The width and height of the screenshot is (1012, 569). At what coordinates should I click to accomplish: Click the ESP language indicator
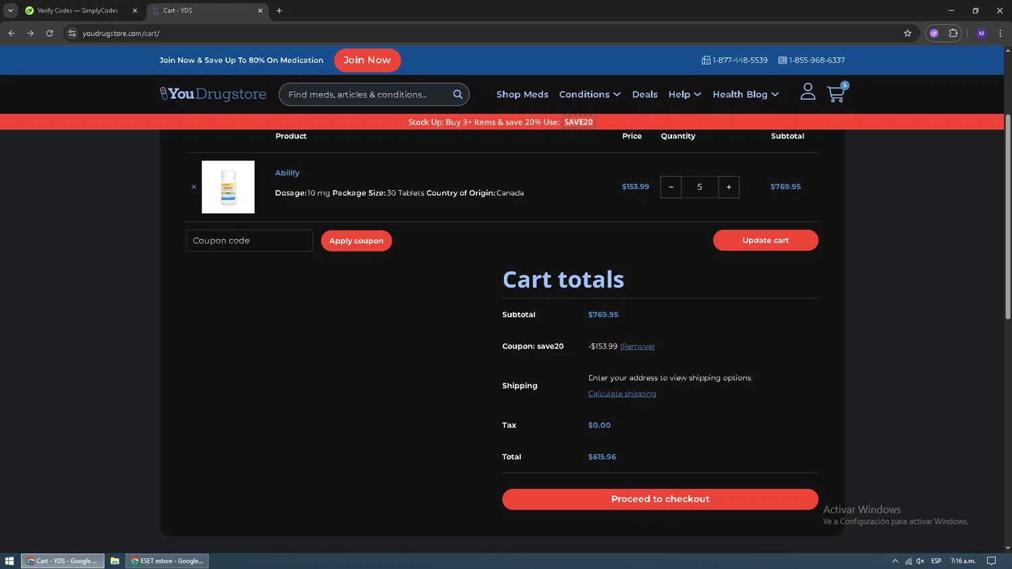pos(936,561)
